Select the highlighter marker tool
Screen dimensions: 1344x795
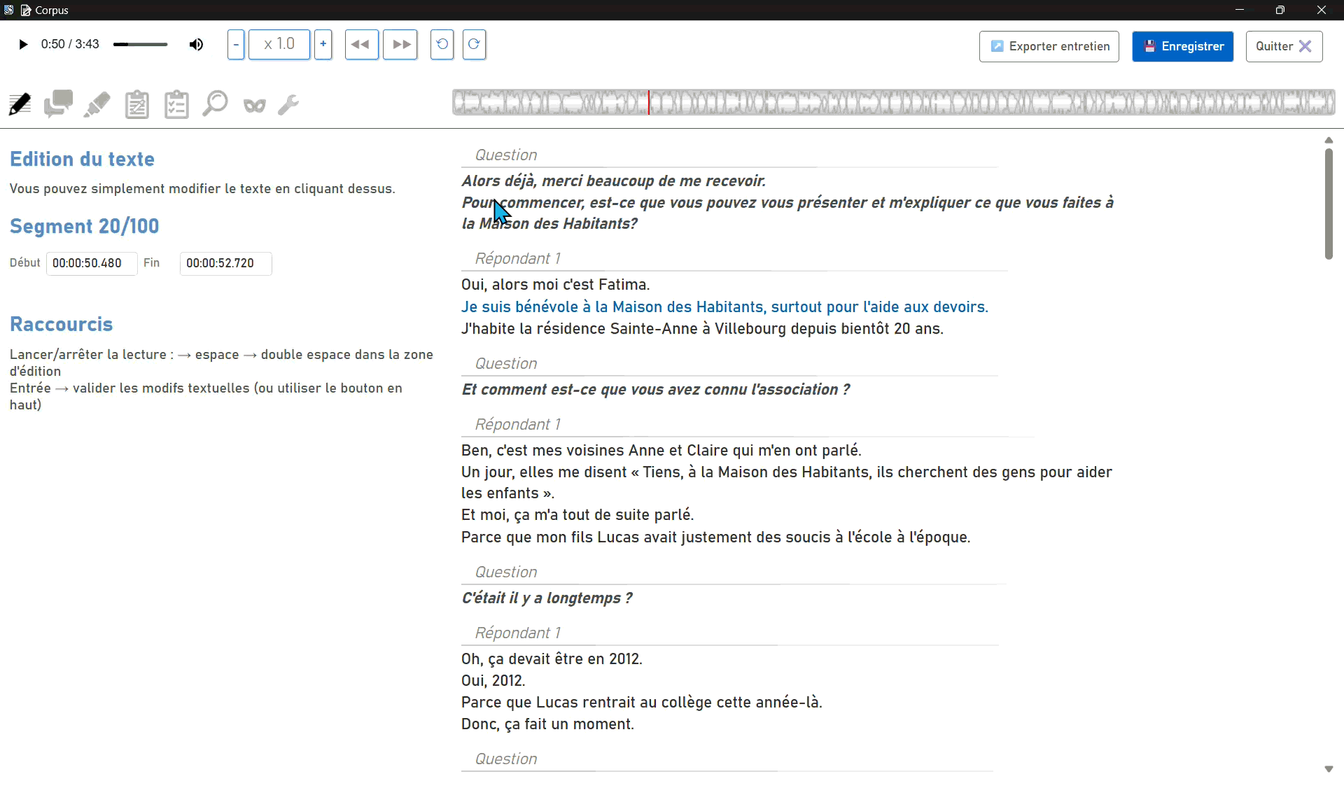click(x=97, y=105)
